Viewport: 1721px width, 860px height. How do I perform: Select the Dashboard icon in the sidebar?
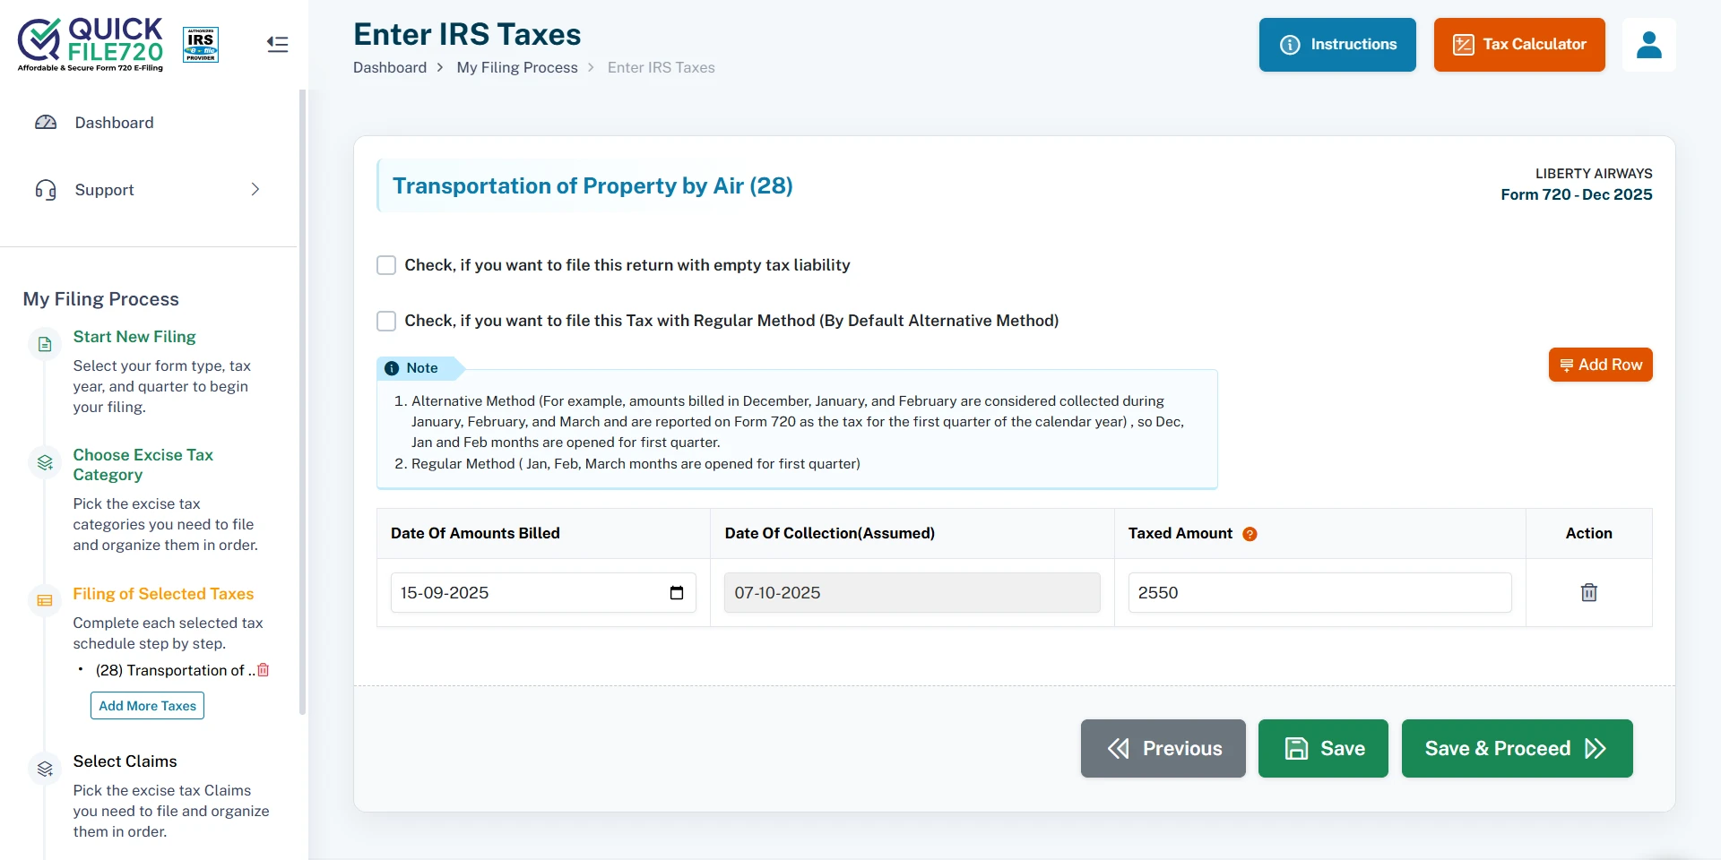(47, 122)
